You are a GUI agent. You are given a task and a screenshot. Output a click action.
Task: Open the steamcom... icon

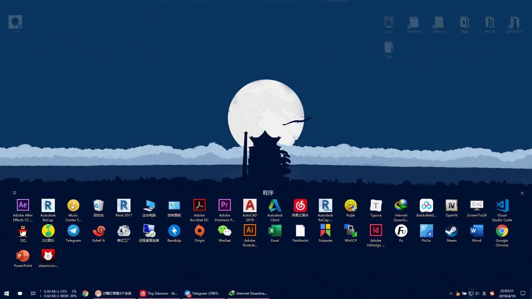[48, 258]
